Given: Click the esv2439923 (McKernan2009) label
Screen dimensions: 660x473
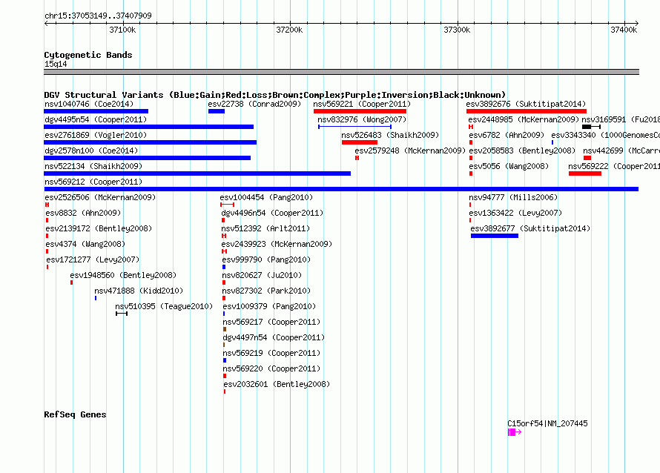Looking at the screenshot, I should click(277, 244).
